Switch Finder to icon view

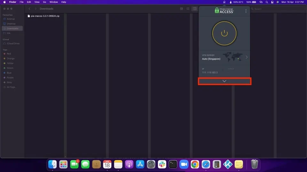click(182, 9)
